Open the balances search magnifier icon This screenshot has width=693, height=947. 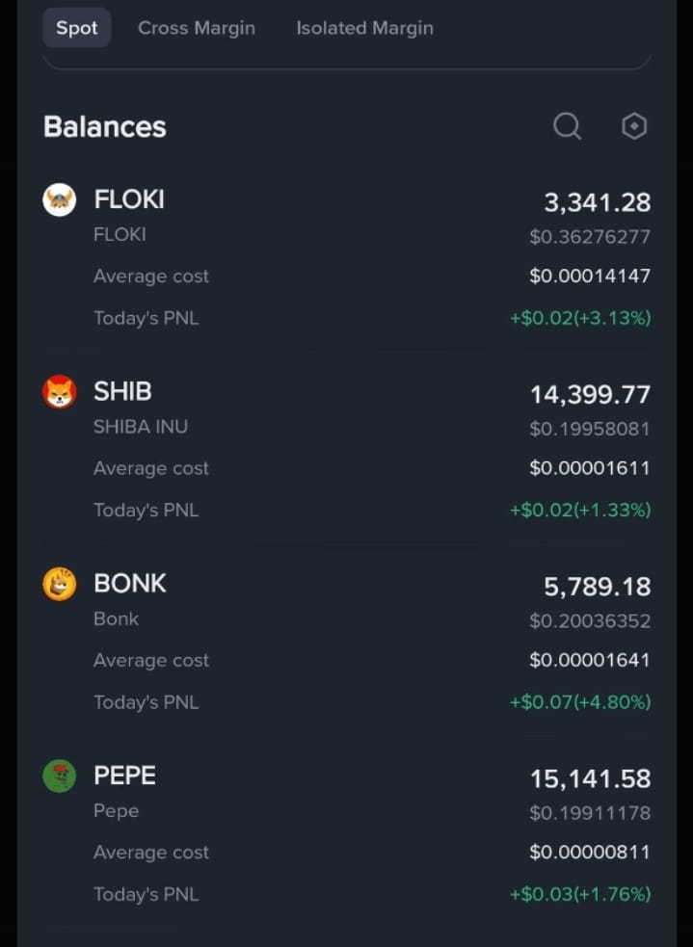(x=568, y=126)
